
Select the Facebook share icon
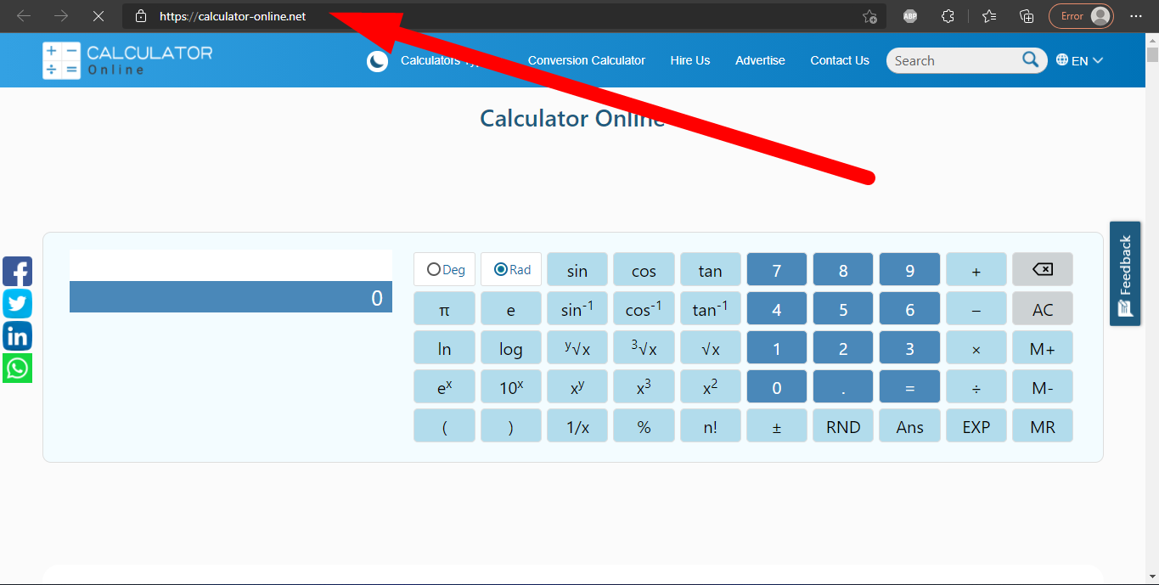click(17, 271)
